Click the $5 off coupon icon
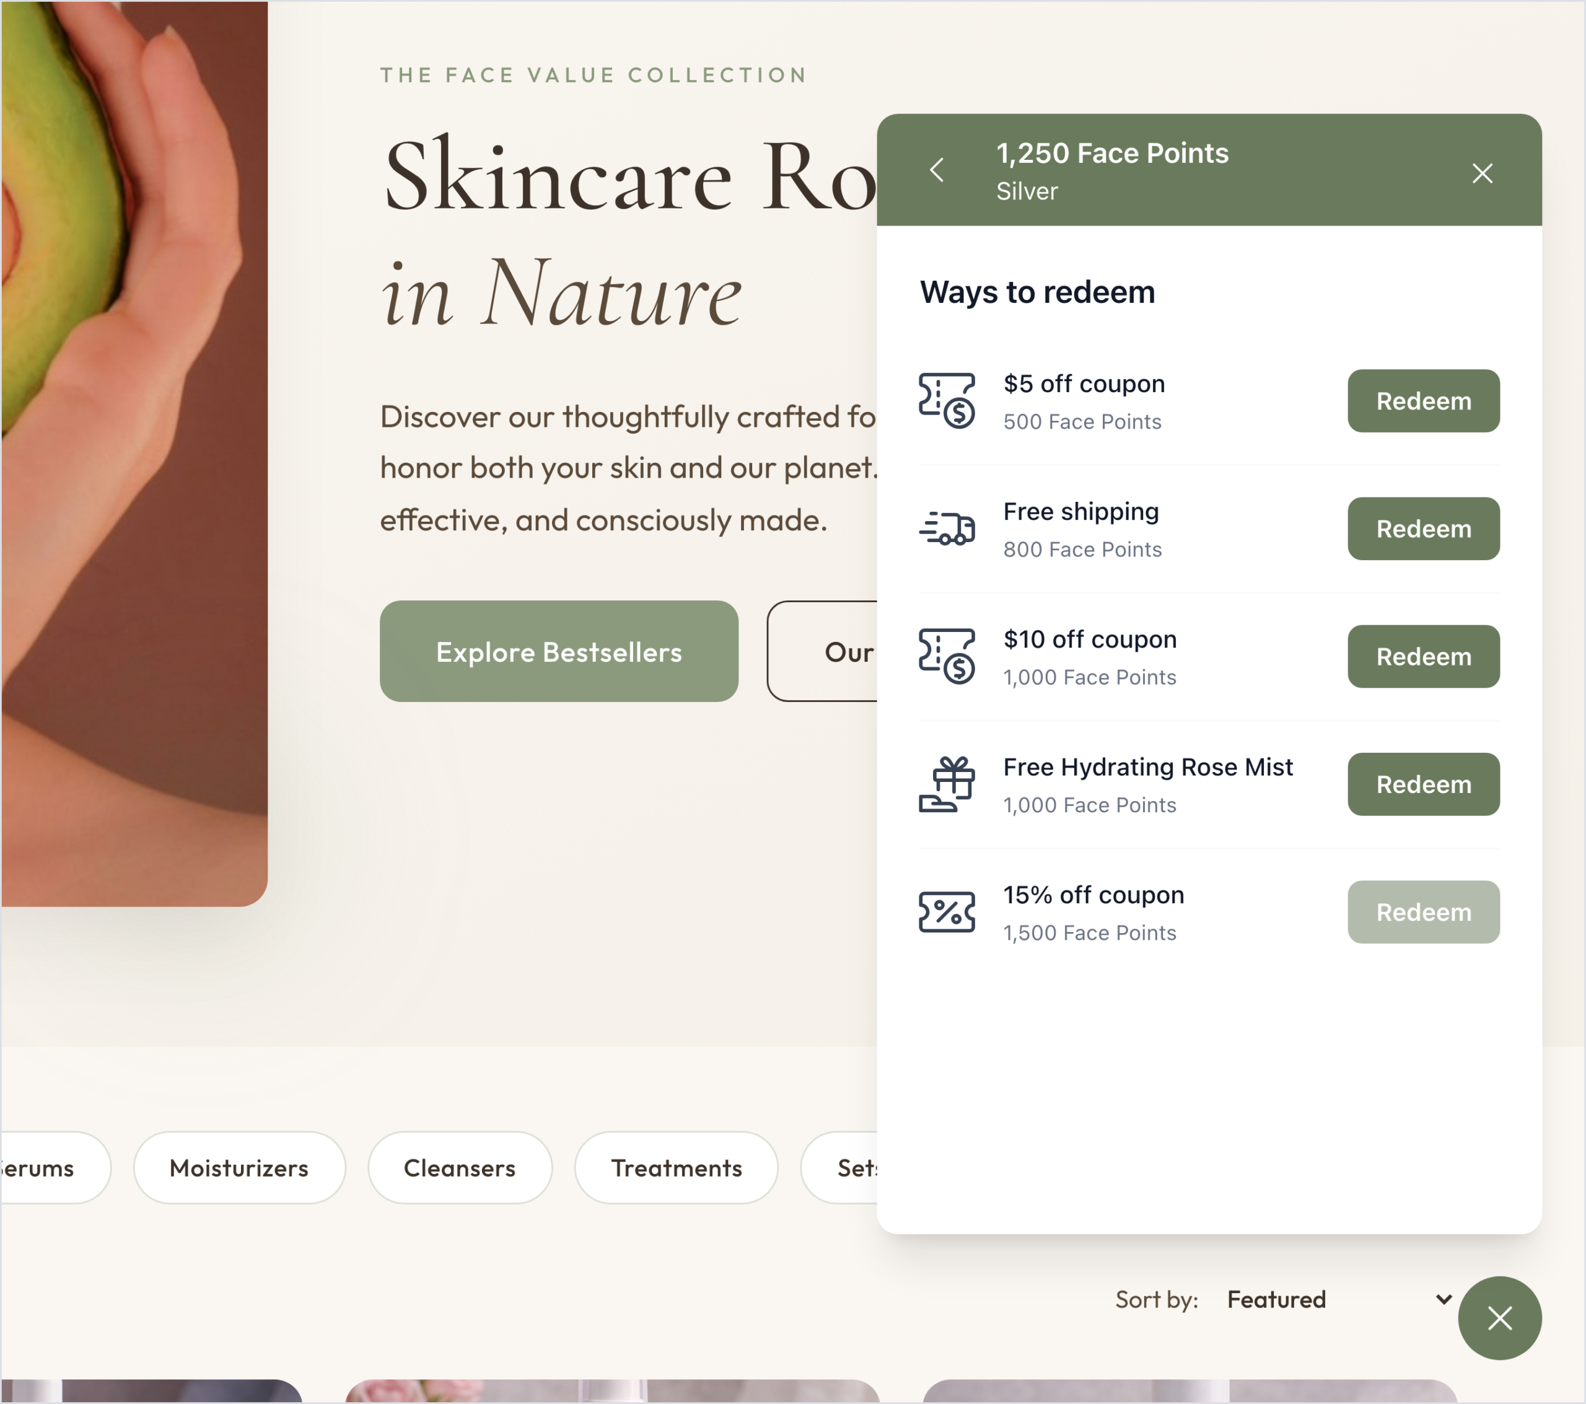1586x1404 pixels. (x=947, y=400)
